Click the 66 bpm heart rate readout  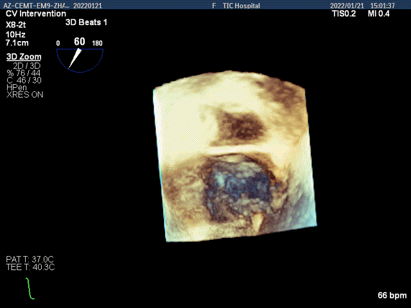(392, 296)
